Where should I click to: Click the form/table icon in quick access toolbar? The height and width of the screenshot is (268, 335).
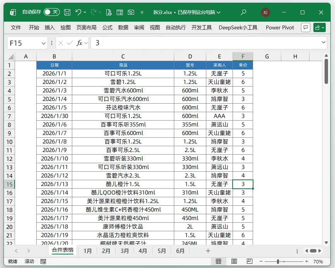pyautogui.click(x=120, y=12)
